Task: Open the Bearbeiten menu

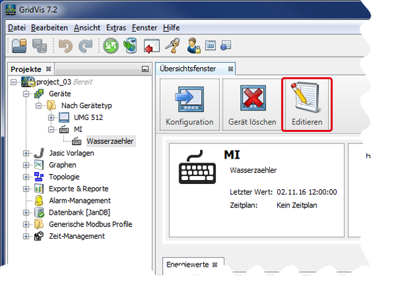Action: tap(49, 27)
